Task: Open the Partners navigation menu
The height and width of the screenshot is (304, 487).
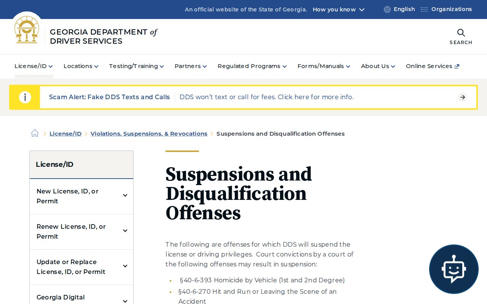Action: coord(191,66)
